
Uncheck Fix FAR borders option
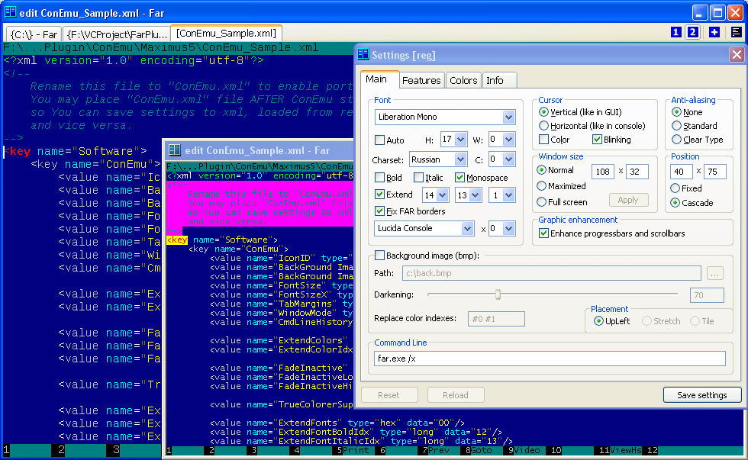click(x=380, y=211)
